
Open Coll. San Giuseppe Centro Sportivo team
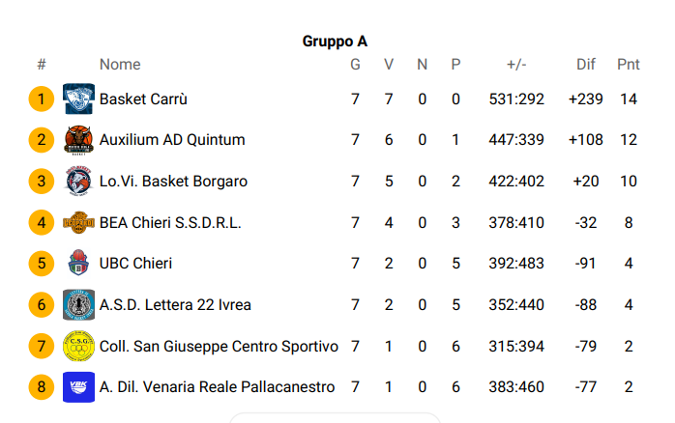(x=219, y=347)
